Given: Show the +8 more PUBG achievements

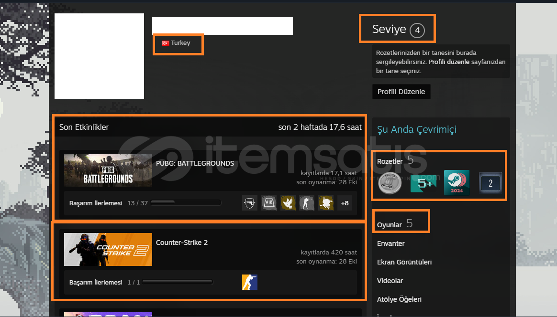Looking at the screenshot, I should [345, 203].
